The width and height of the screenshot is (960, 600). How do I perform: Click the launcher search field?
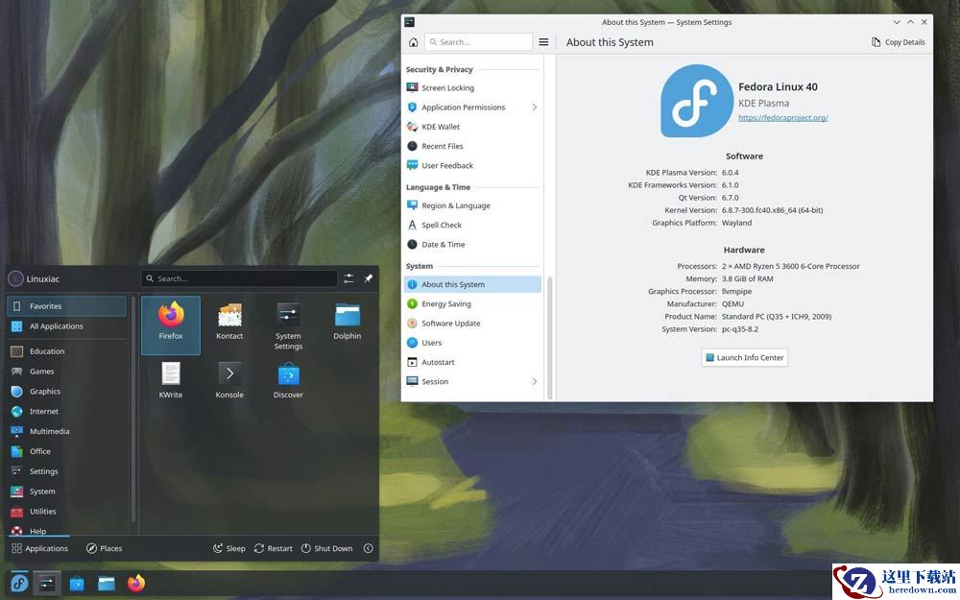click(239, 278)
